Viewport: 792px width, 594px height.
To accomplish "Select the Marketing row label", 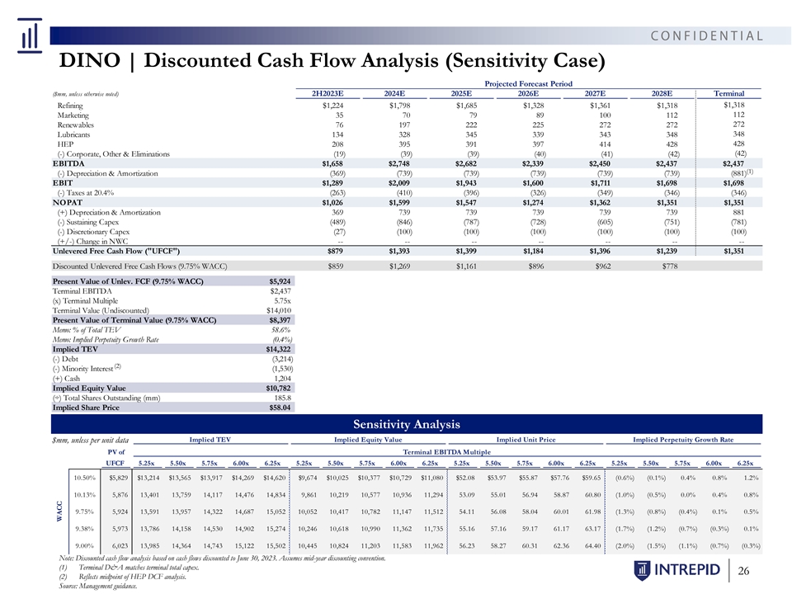I will click(x=73, y=115).
